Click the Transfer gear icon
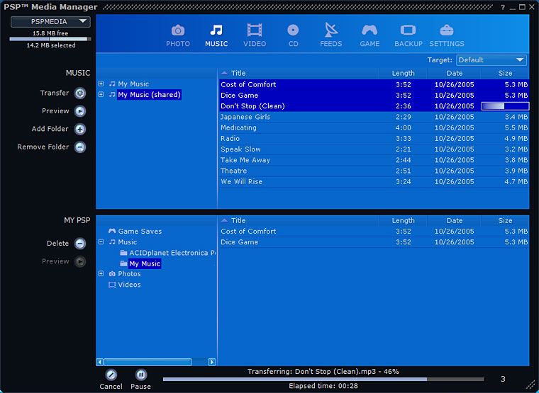539x393 pixels. click(x=80, y=93)
